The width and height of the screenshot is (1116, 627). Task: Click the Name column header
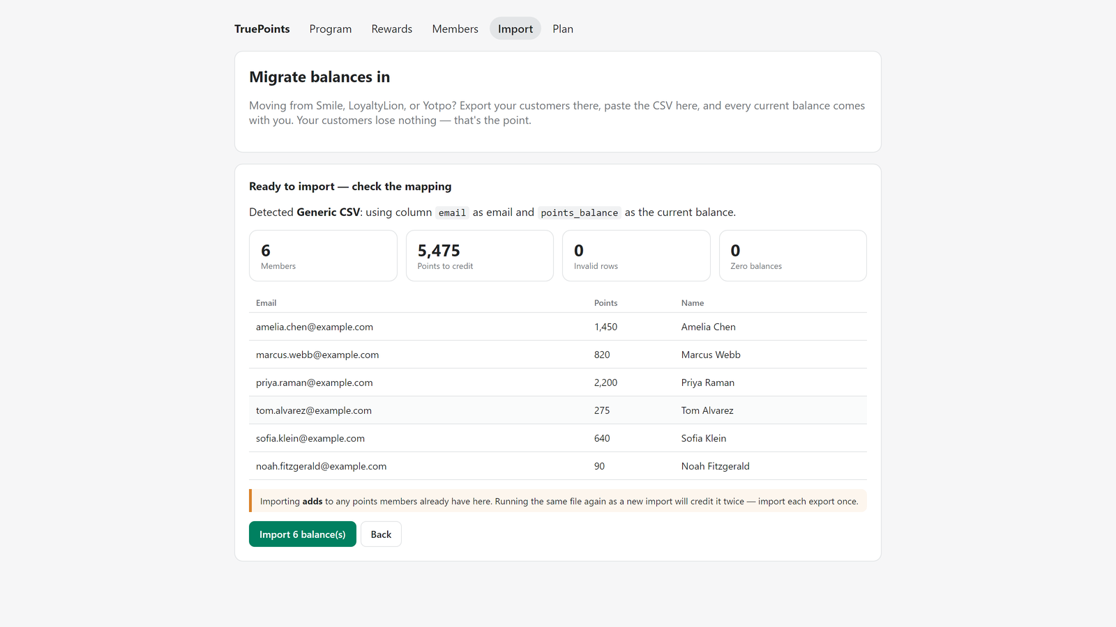(x=693, y=303)
